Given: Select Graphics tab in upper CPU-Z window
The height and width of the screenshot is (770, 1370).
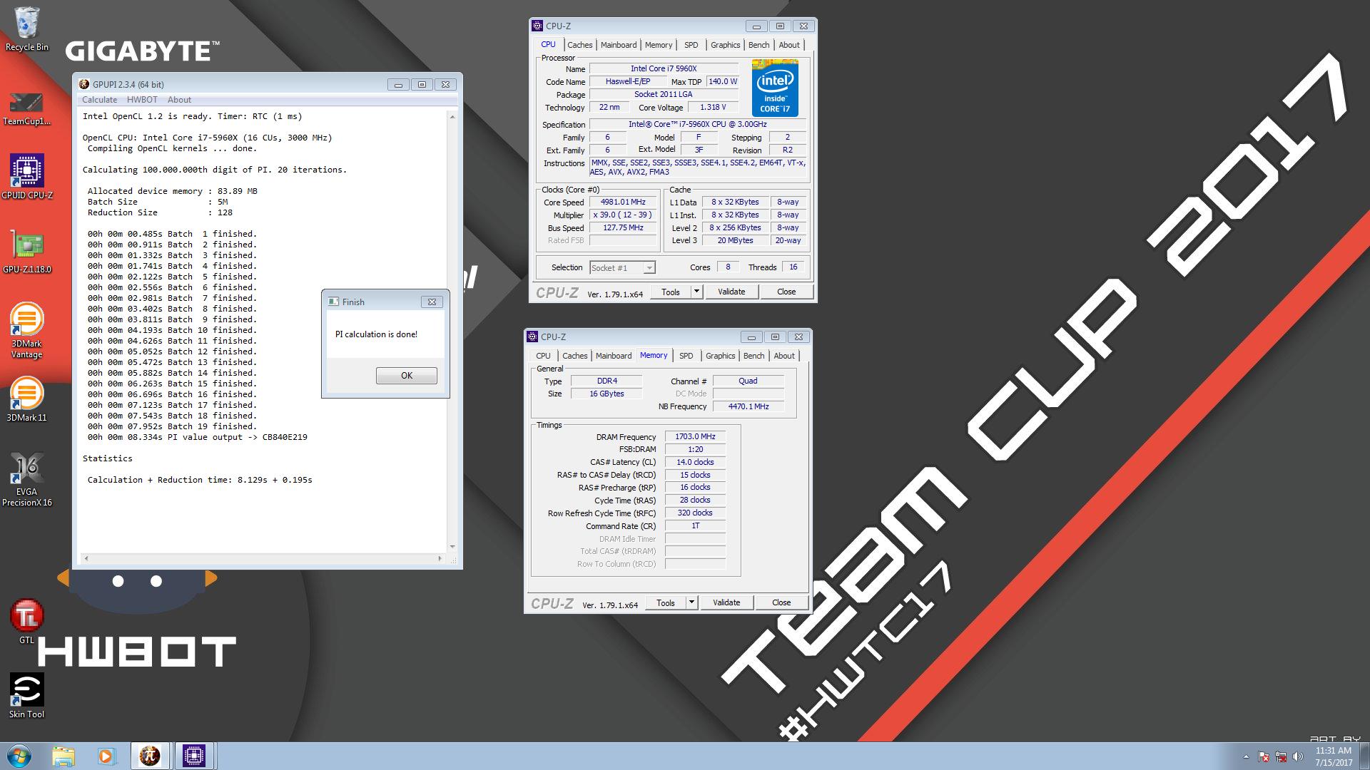Looking at the screenshot, I should pyautogui.click(x=725, y=45).
